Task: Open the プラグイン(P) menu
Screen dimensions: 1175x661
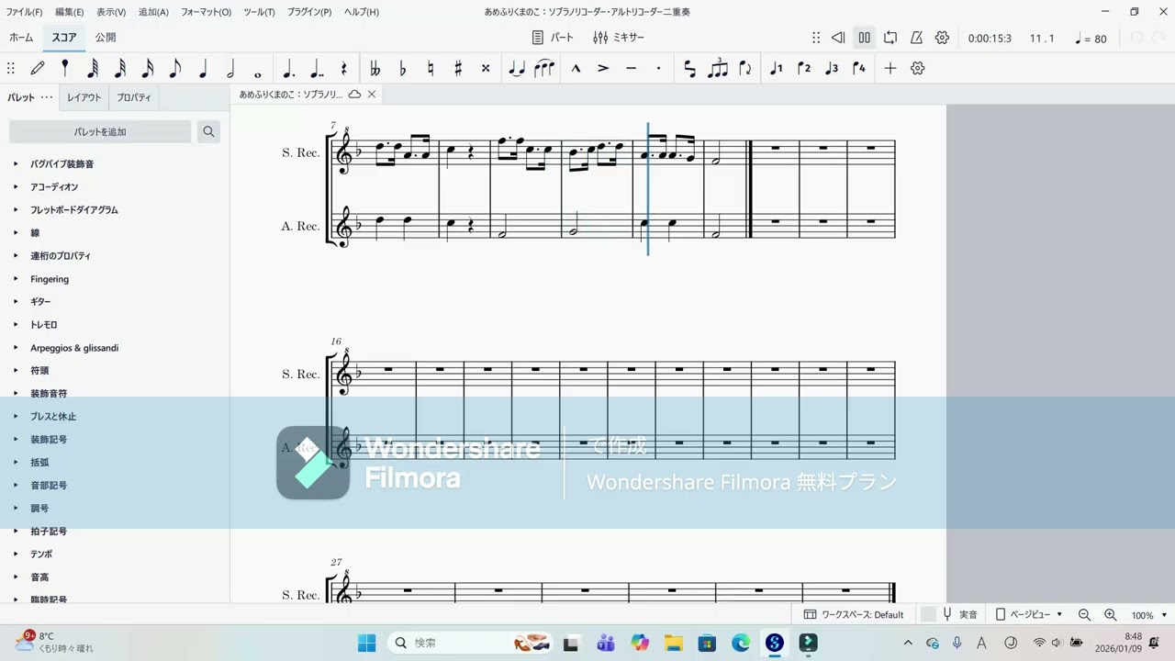Action: click(310, 12)
